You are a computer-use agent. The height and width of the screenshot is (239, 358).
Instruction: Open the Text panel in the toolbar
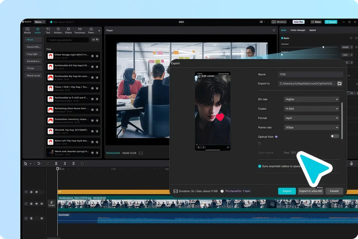pos(48,30)
